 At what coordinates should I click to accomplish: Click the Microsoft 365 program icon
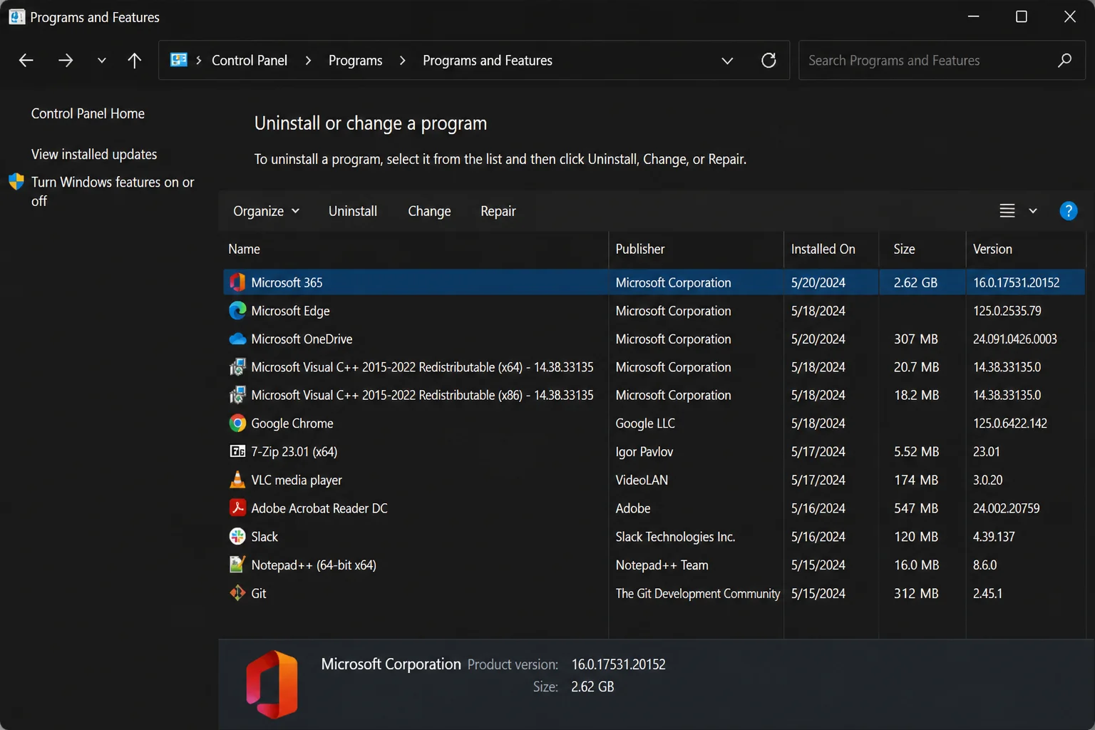coord(237,282)
